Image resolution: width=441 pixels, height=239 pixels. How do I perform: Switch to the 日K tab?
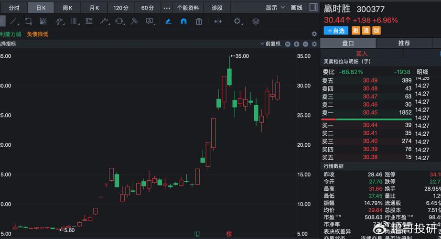pyautogui.click(x=41, y=8)
